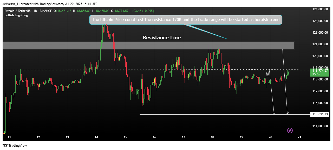This screenshot has width=333, height=150.
Task: Click date 14 on the time axis
Action: pyautogui.click(x=96, y=137)
